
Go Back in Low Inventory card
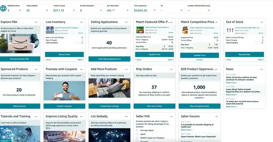pyautogui.click(x=48, y=60)
